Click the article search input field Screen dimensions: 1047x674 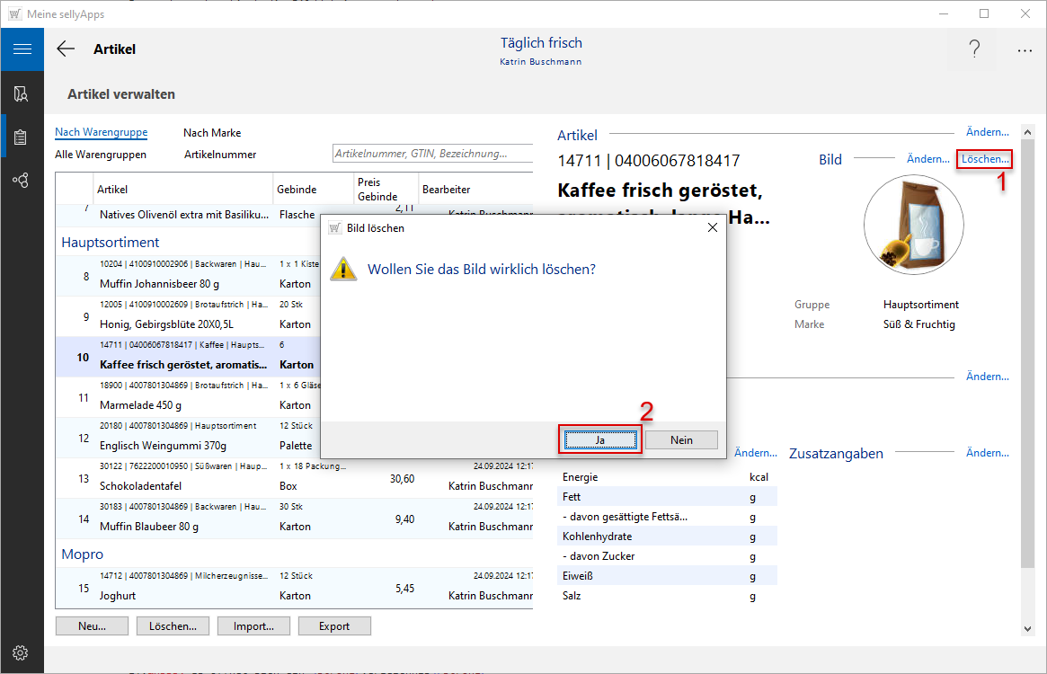point(431,154)
